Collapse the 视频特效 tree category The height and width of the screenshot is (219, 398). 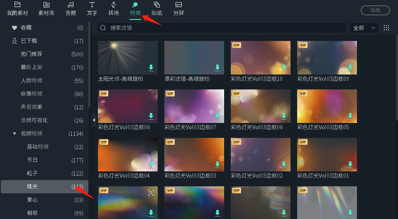point(15,133)
